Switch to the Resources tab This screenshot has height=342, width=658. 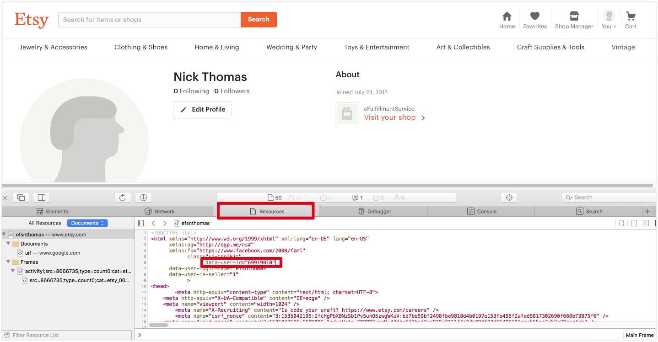point(267,211)
